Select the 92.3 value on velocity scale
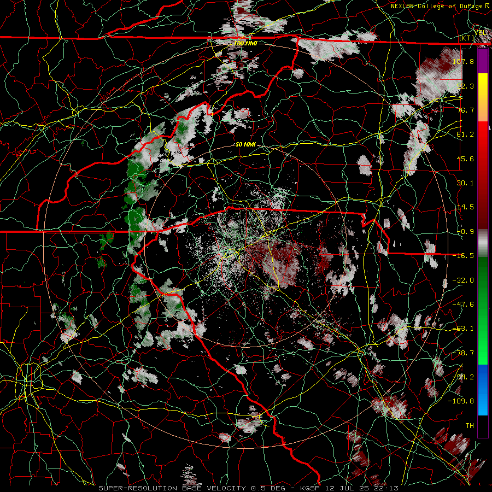The image size is (492, 492). 465,86
